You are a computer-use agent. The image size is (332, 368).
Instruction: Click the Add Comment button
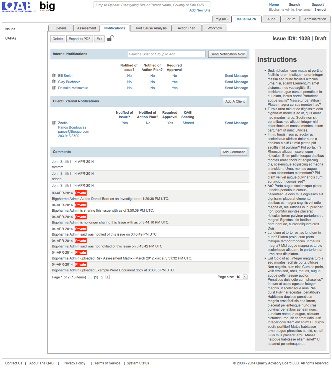(233, 152)
